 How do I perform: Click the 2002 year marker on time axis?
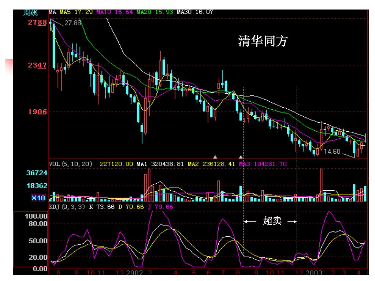(134, 272)
